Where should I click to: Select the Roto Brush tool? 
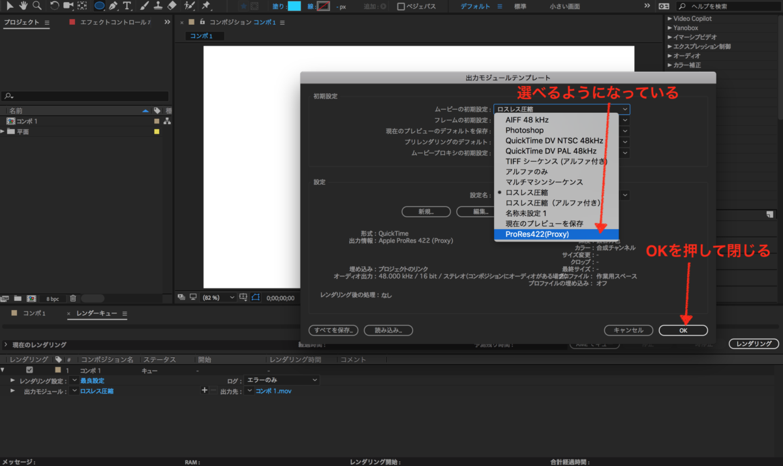click(189, 6)
